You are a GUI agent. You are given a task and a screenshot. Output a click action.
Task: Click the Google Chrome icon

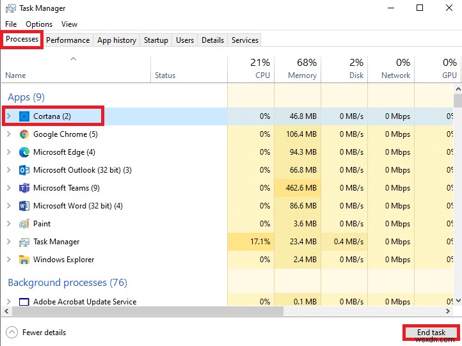(x=24, y=134)
